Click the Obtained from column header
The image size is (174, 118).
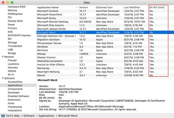click(103, 7)
